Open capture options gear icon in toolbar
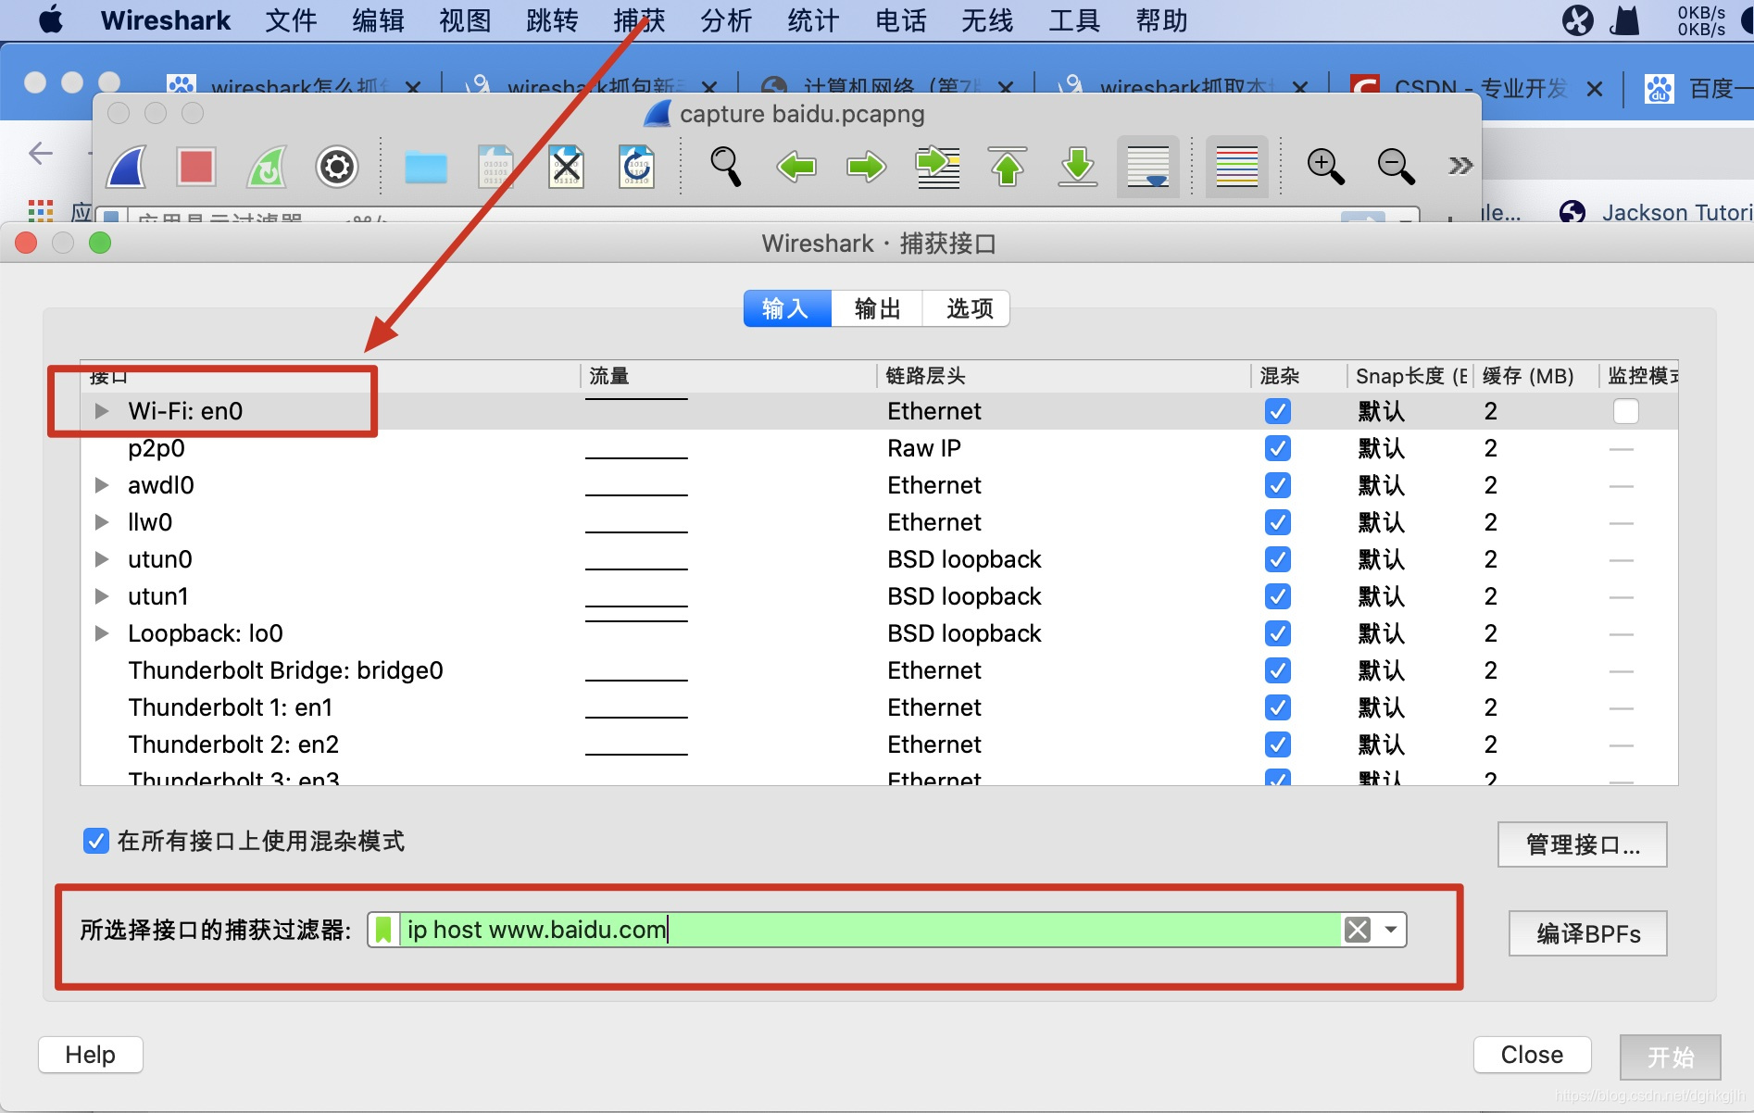 [x=337, y=168]
